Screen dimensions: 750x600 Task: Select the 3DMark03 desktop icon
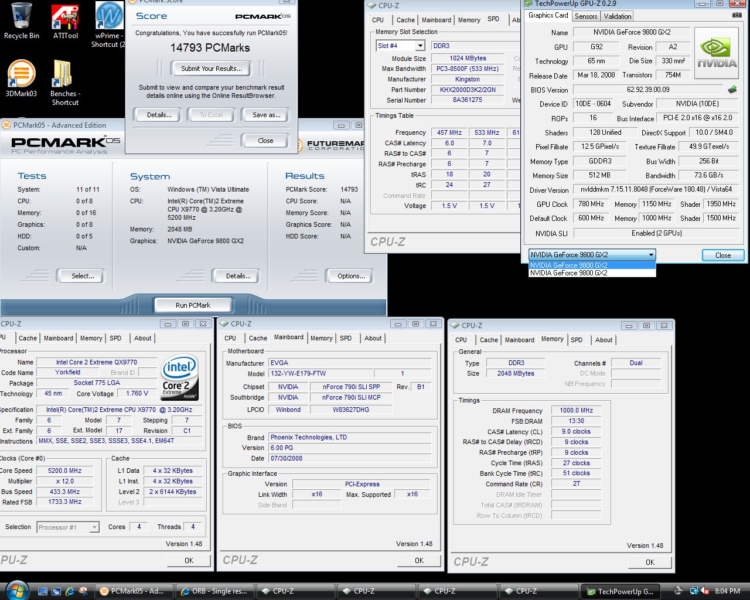coord(21,78)
